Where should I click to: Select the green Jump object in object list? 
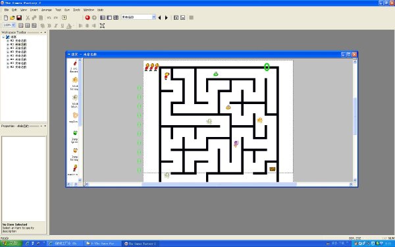click(x=75, y=133)
